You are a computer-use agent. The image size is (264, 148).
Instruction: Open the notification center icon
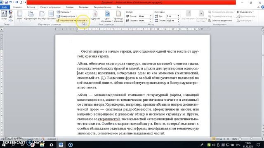click(x=259, y=145)
